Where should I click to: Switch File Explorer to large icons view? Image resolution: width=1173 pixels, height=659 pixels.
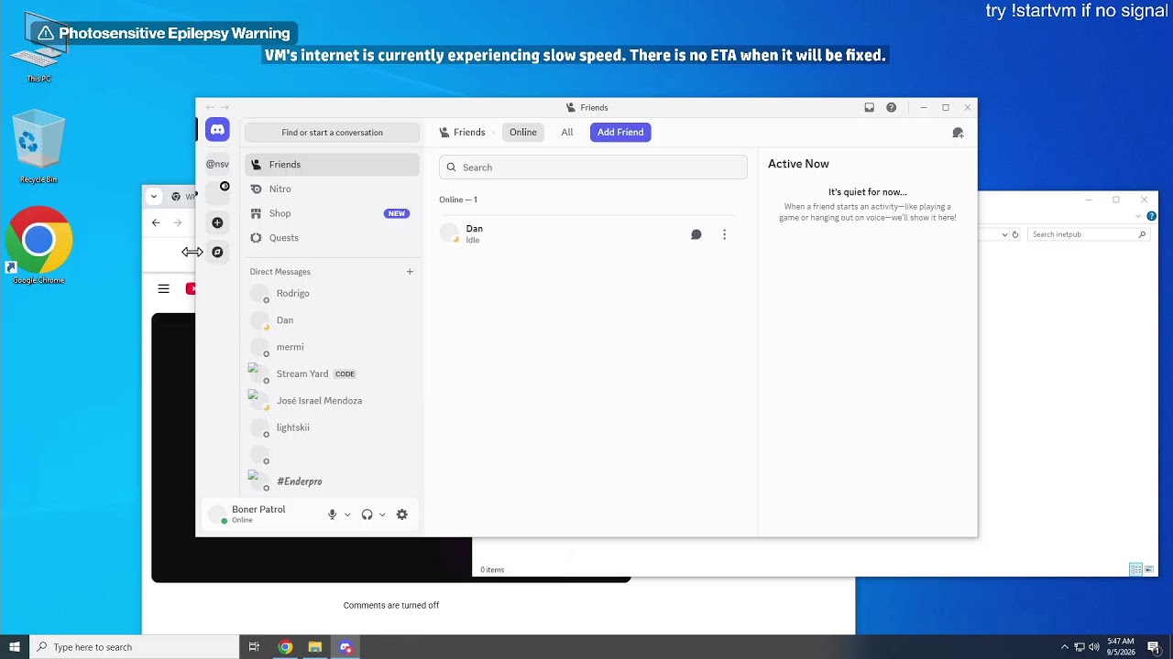(1148, 569)
